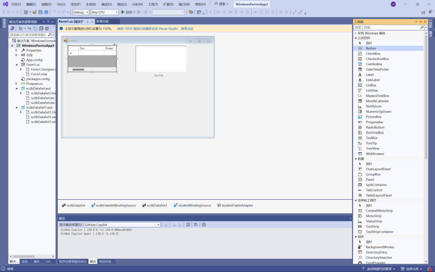Screen dimensions: 435x272
Task: Save the current file with the single floppy icon
Action: (40, 12)
